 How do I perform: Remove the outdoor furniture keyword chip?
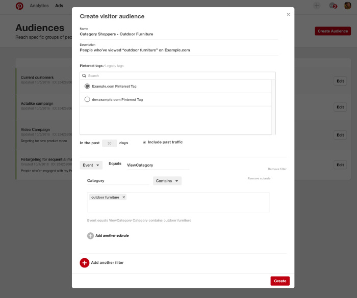coord(123,197)
